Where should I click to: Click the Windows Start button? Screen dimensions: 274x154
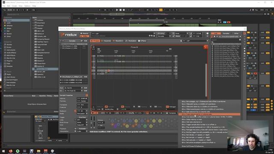point(3,151)
